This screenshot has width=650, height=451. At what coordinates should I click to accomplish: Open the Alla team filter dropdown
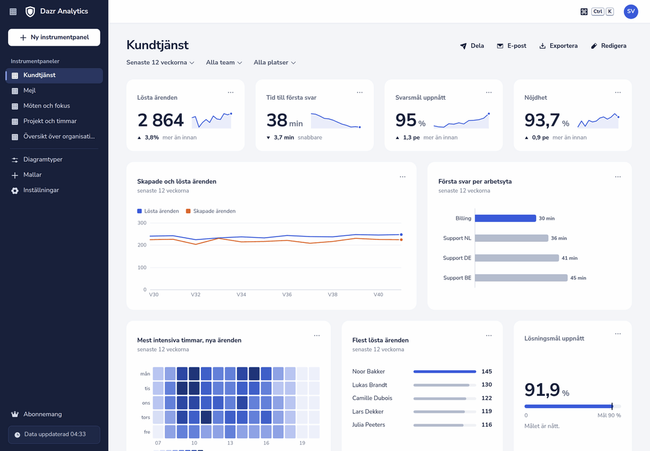[x=224, y=63]
